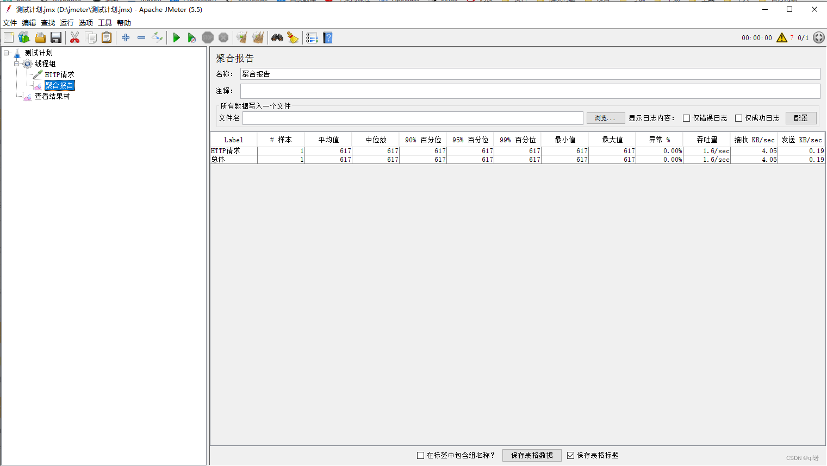827x466 pixels.
Task: Click the remote engines status icon
Action: (819, 37)
